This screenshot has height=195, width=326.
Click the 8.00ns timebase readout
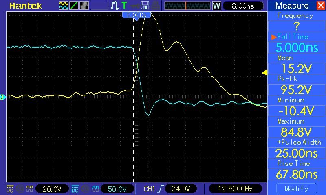pos(243,6)
